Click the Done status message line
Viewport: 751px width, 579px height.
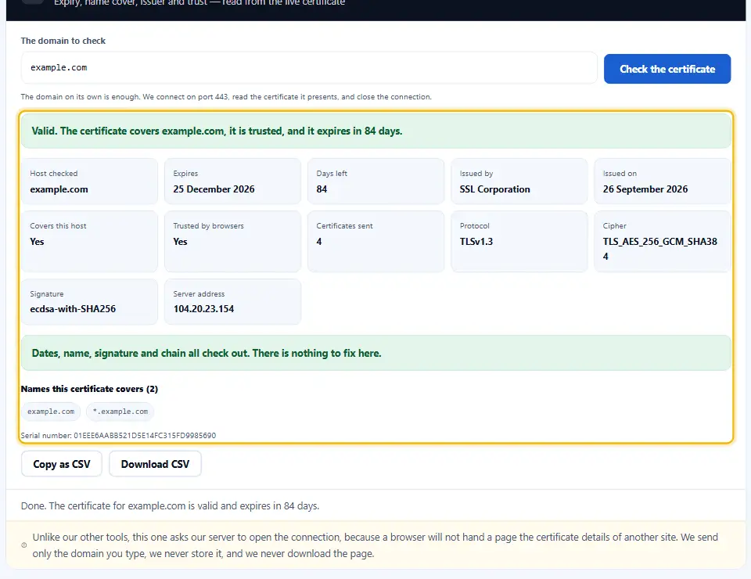click(170, 505)
